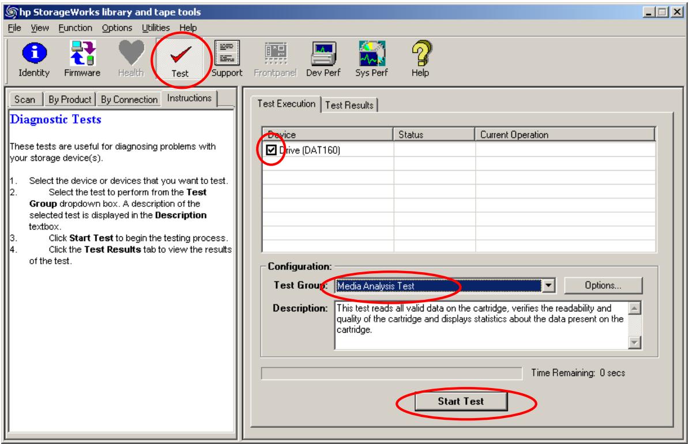
Task: Switch to the By Product tab
Action: 70,100
